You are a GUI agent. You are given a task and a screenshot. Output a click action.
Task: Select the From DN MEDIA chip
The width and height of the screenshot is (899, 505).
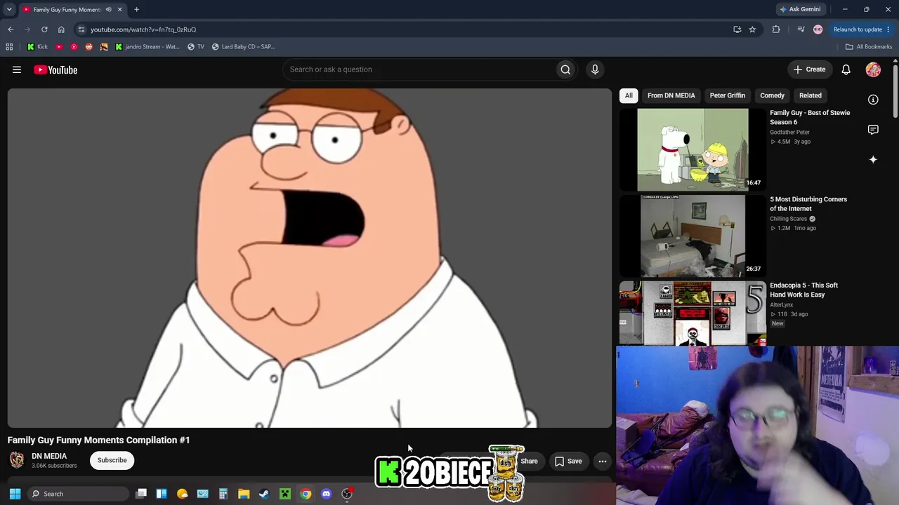671,95
